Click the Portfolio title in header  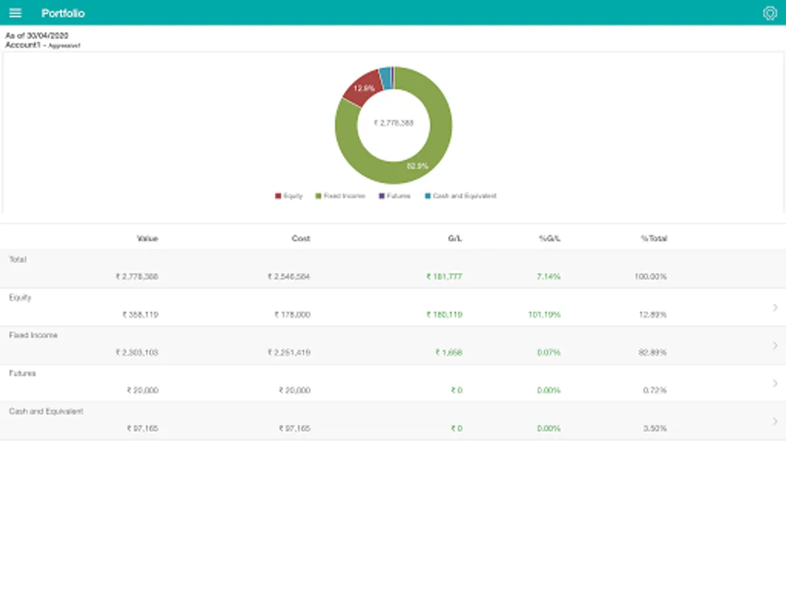pyautogui.click(x=63, y=13)
